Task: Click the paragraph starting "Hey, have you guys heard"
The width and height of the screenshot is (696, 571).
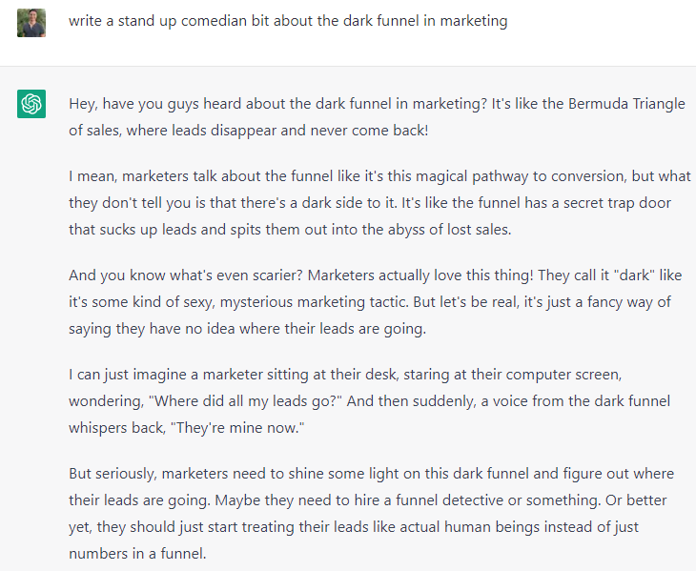Action: (x=377, y=117)
